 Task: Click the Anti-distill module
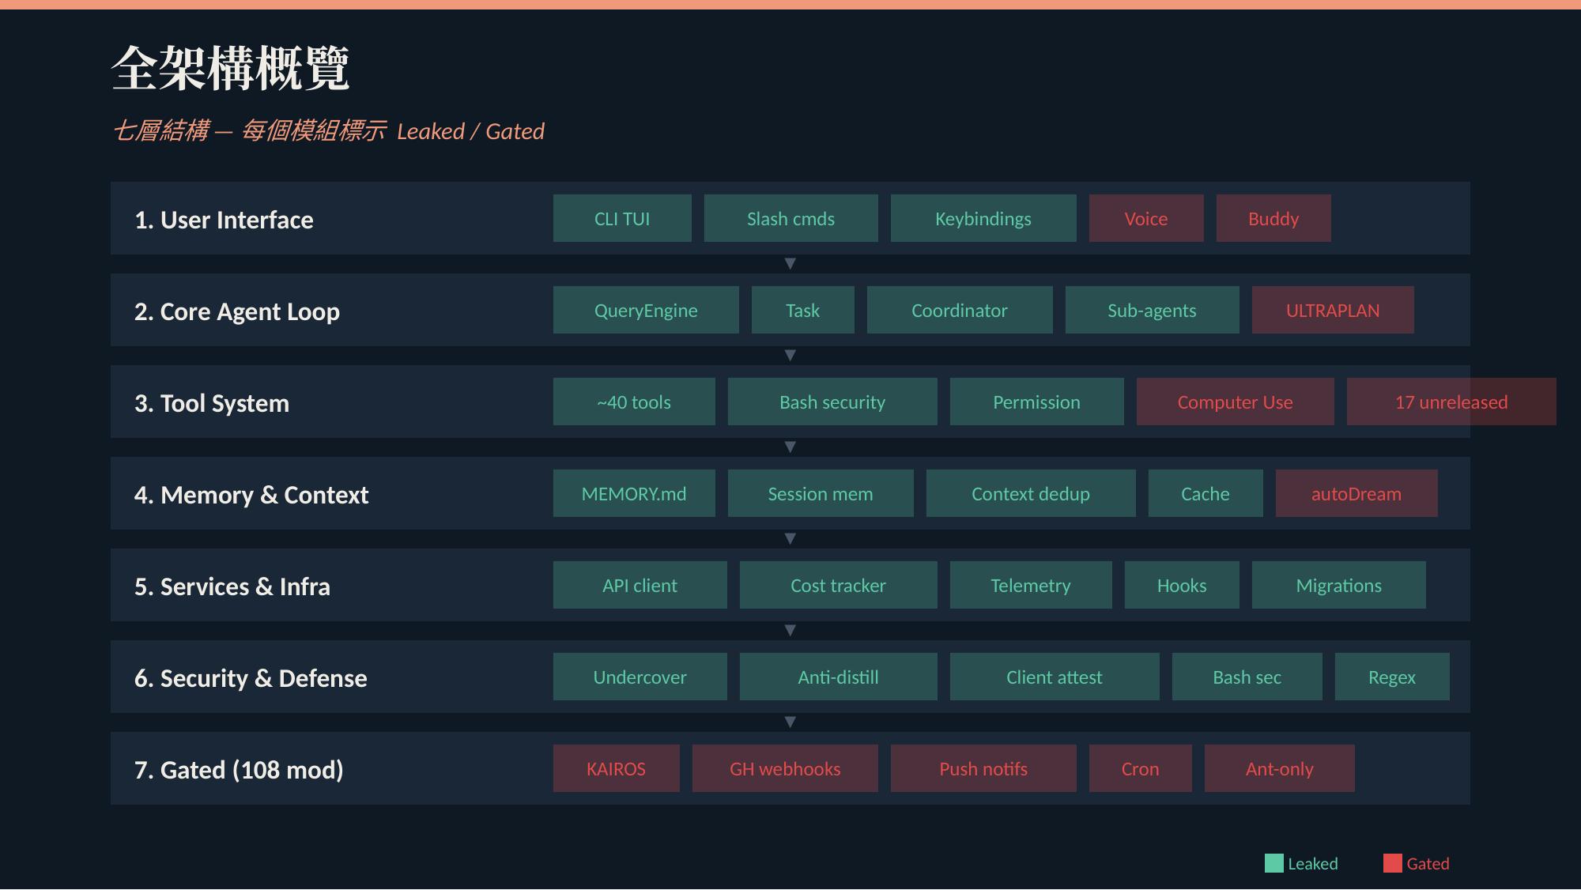(839, 677)
